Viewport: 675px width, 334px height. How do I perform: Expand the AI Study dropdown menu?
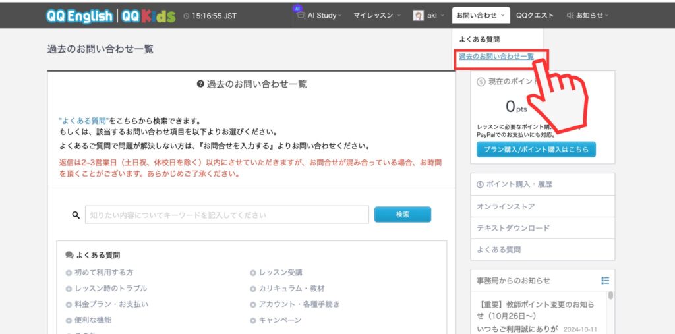point(321,16)
